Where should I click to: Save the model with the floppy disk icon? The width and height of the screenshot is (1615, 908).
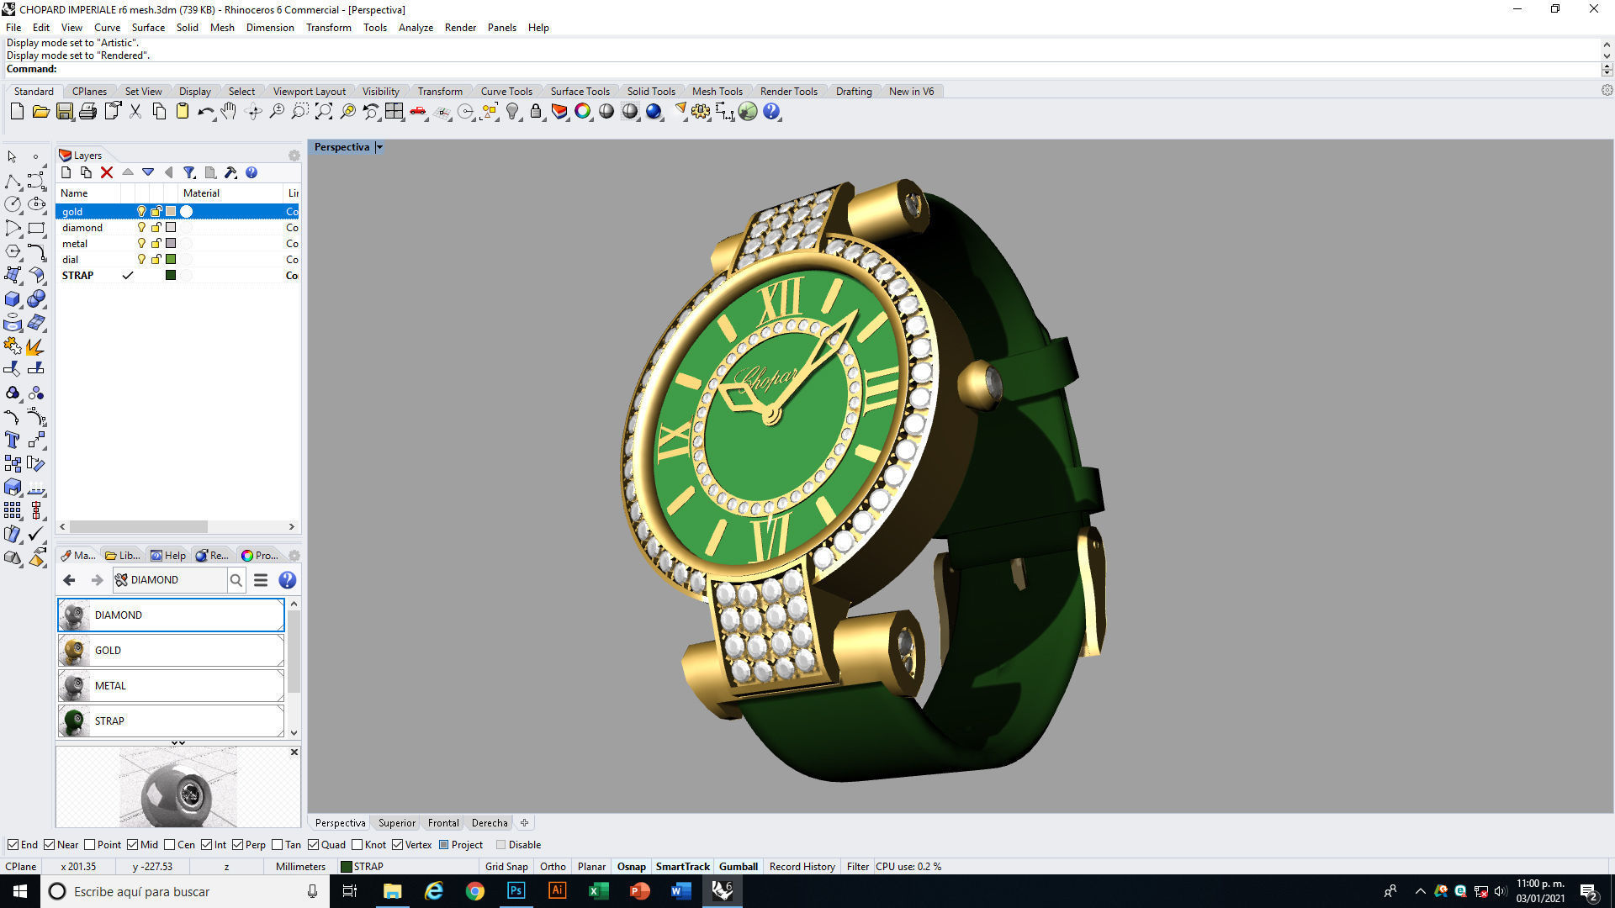click(x=64, y=112)
